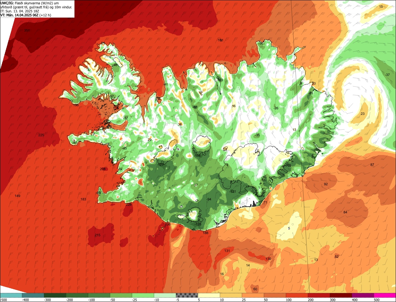Viewport: 396px width, 302px height.
Task: Click the 183 flux value southwest of Reykjanes
Action: (83, 199)
